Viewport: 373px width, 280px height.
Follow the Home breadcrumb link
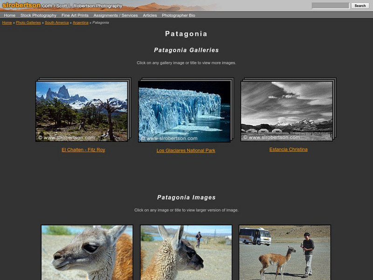pyautogui.click(x=7, y=22)
